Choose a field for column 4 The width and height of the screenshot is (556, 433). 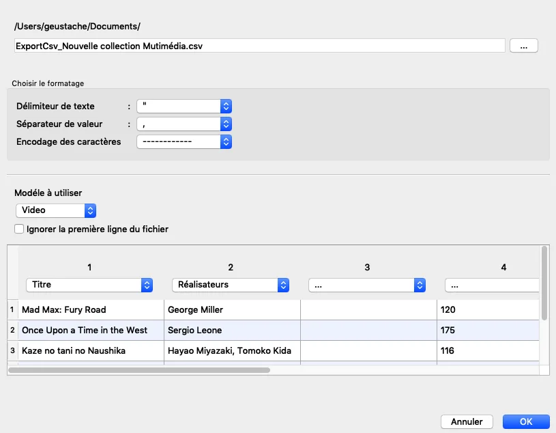click(x=491, y=285)
